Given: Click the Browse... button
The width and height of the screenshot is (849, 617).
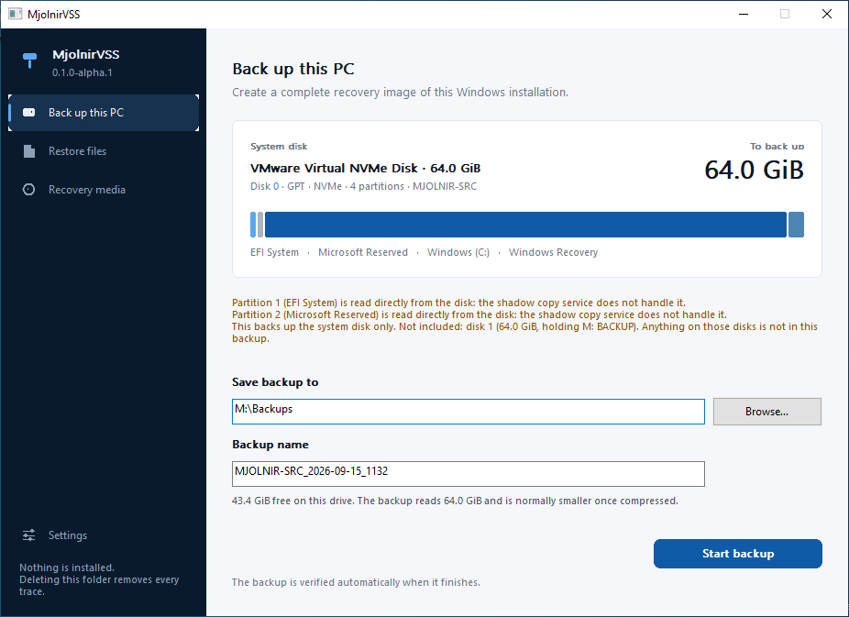Looking at the screenshot, I should pos(766,412).
